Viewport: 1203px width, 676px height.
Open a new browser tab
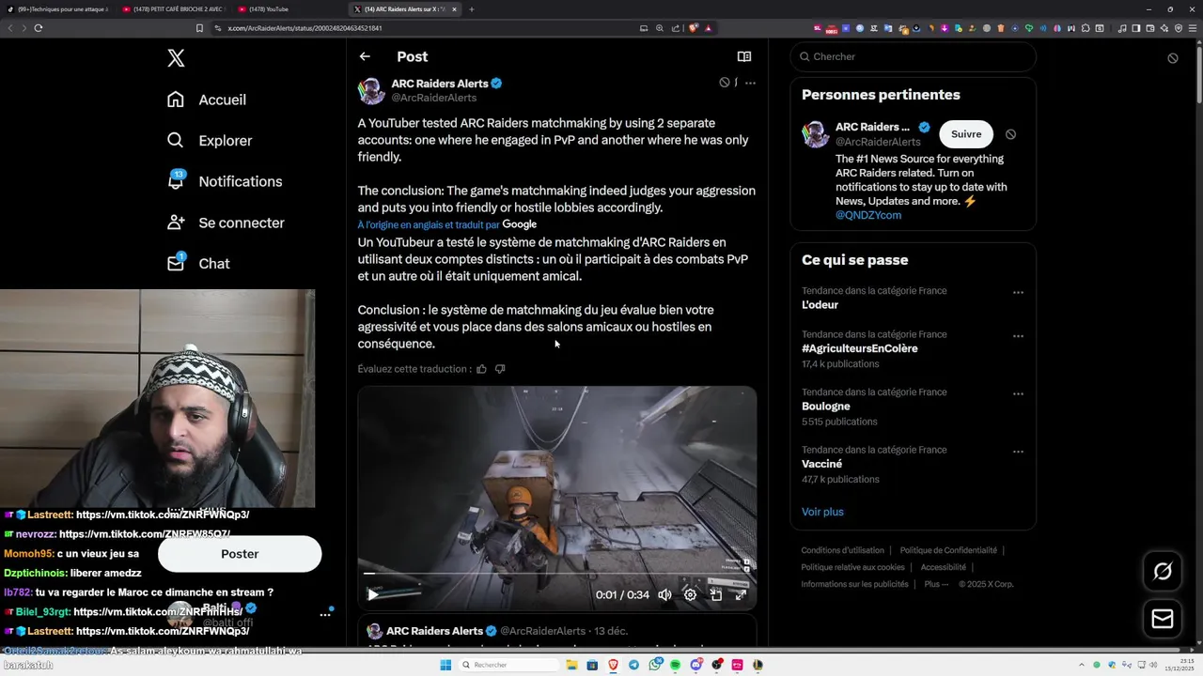click(x=472, y=9)
